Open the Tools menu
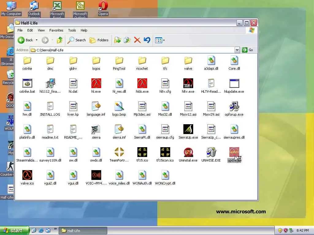The width and height of the screenshot is (314, 235). [72, 30]
